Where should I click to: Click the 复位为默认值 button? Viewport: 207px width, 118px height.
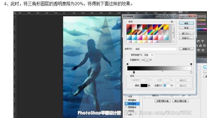(x=180, y=101)
